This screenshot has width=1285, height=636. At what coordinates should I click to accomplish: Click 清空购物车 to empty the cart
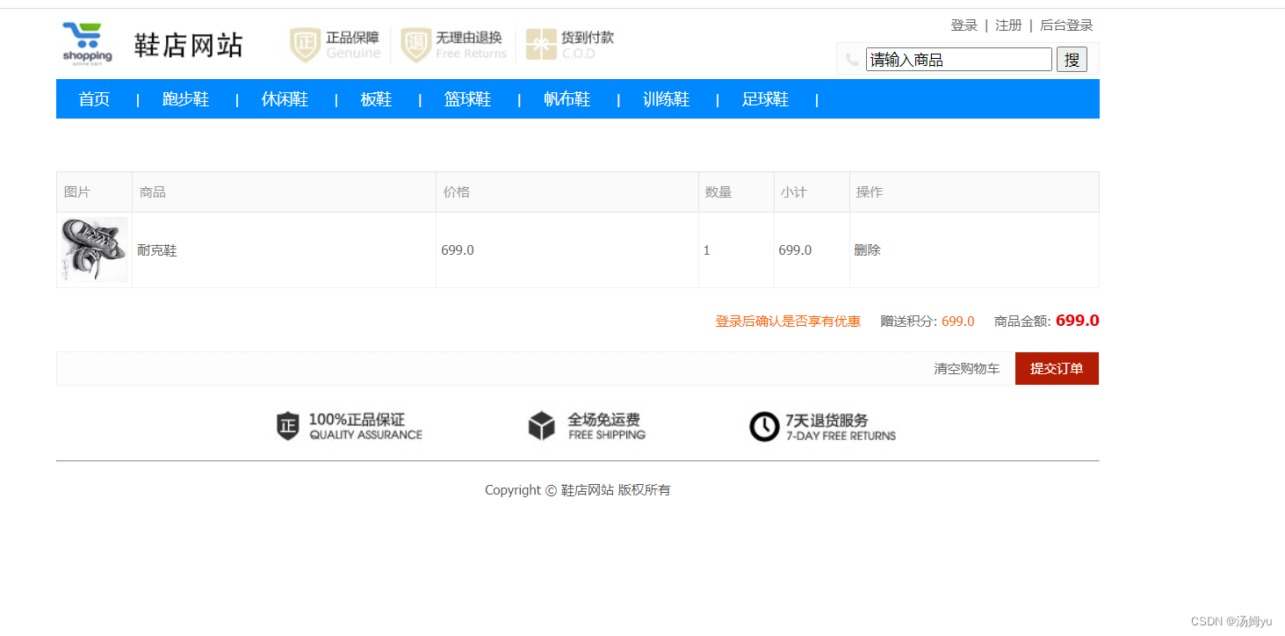point(967,368)
